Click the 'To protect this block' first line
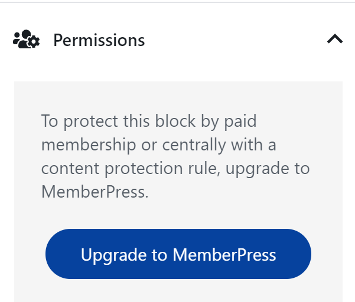The width and height of the screenshot is (355, 302). point(149,121)
